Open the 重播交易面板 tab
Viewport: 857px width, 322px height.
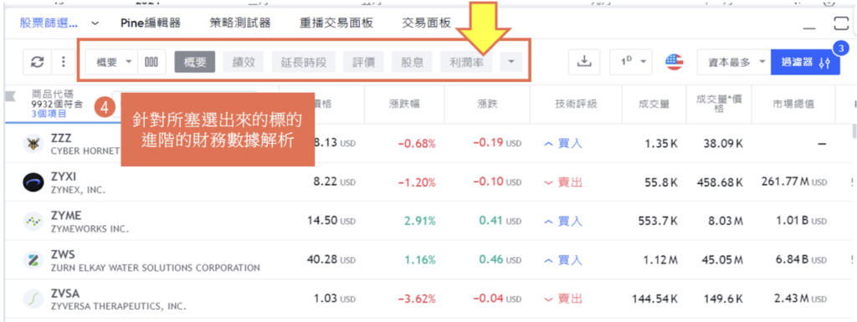point(336,23)
